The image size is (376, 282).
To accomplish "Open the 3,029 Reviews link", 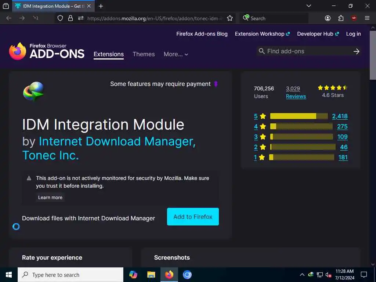I will click(296, 92).
